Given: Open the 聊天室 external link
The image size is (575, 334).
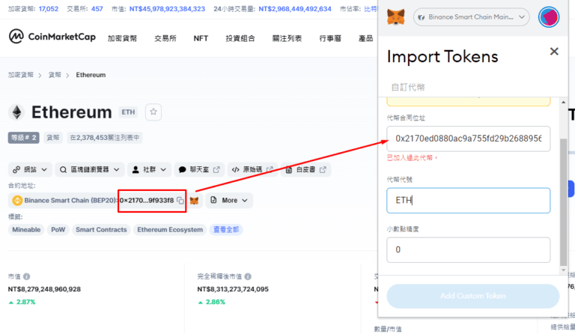Looking at the screenshot, I should click(x=199, y=169).
